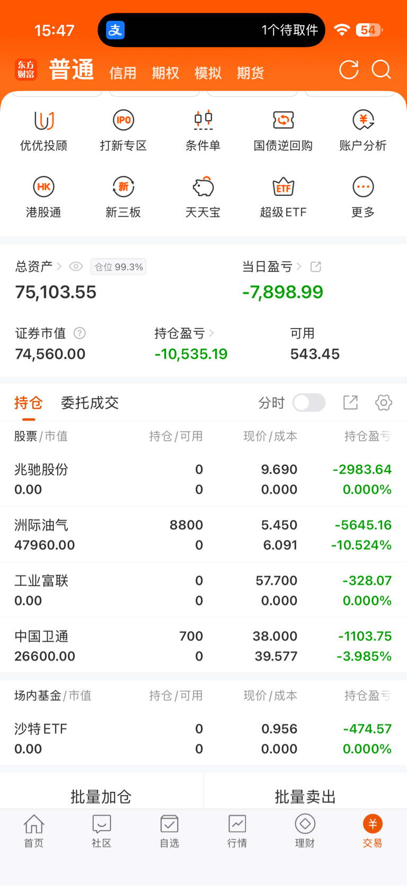Open the 洲际油气 holding row

click(x=203, y=535)
